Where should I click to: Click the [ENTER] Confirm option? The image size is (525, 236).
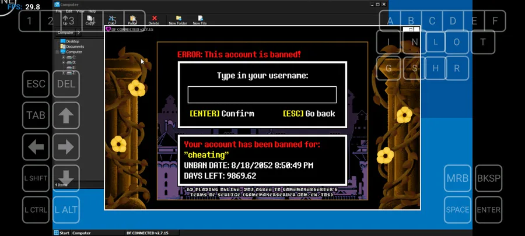222,114
